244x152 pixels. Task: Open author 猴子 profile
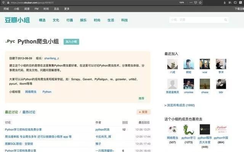tap(98, 144)
